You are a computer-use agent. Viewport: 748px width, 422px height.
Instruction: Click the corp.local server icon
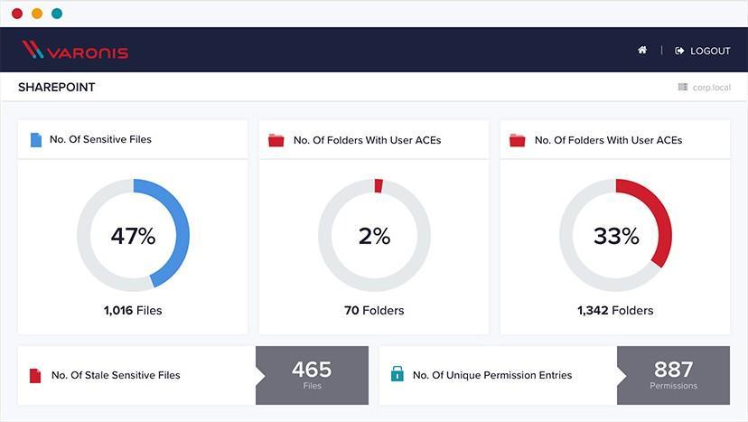tap(683, 88)
